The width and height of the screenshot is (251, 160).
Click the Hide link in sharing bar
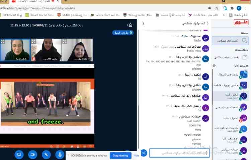point(136,156)
